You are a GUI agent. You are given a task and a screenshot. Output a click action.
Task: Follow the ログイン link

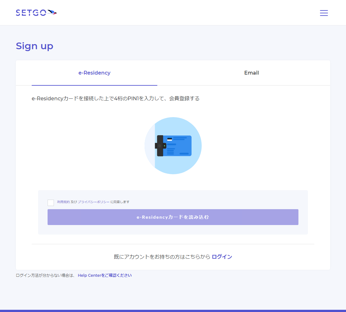pyautogui.click(x=222, y=256)
